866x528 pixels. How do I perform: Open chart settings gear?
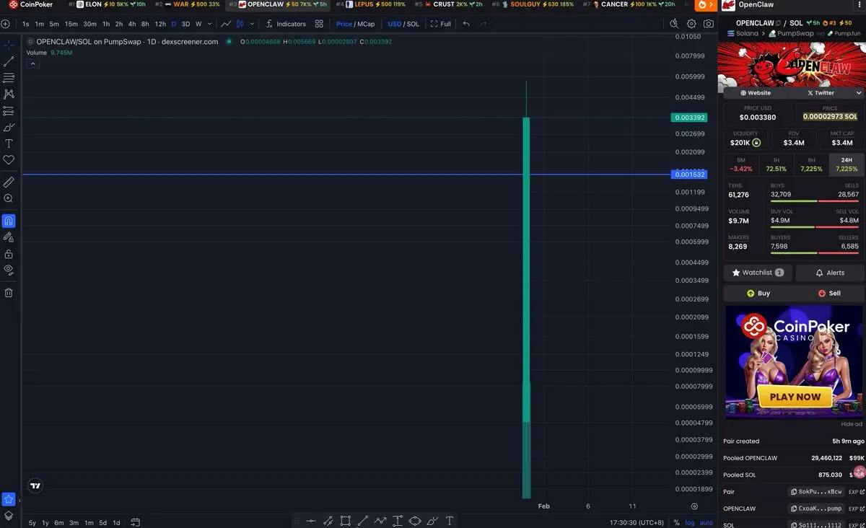tap(691, 24)
